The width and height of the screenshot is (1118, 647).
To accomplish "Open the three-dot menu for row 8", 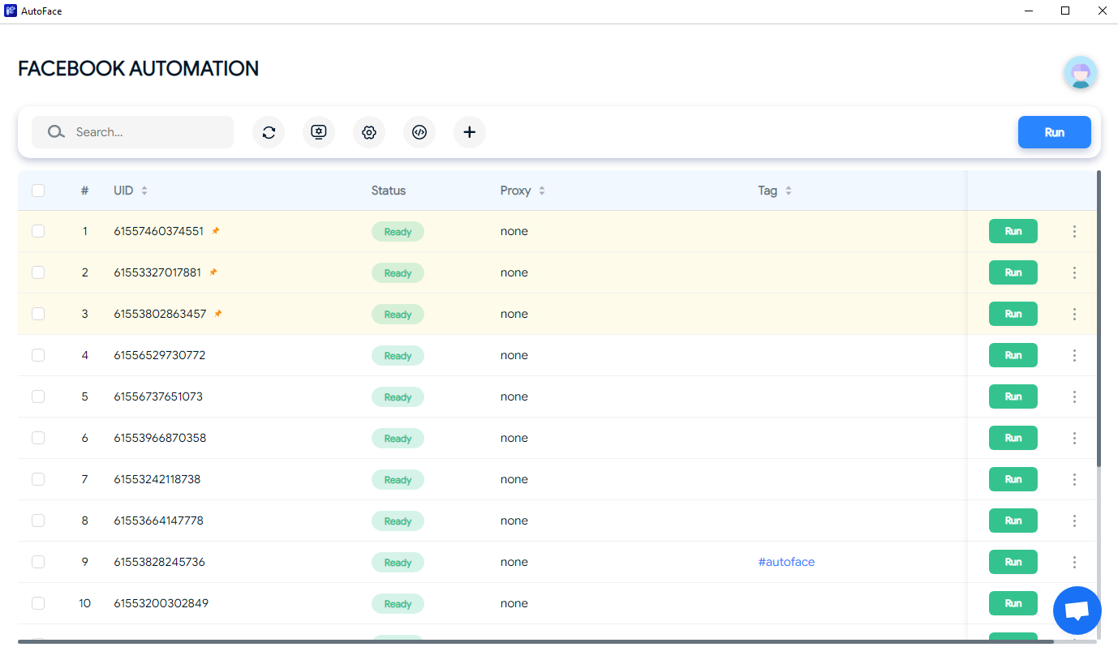I will (x=1075, y=521).
